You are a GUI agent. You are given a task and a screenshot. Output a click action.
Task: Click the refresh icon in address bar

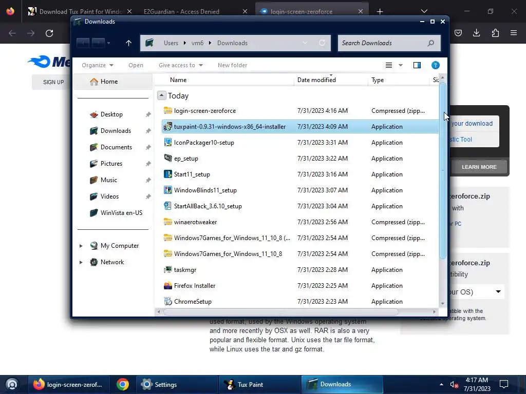pos(322,43)
